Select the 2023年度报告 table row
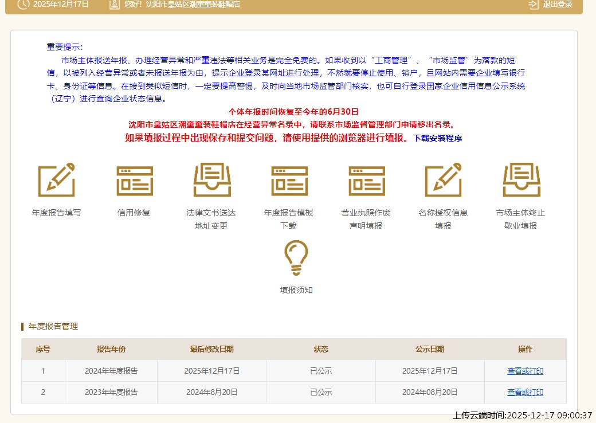This screenshot has width=596, height=423. coord(229,393)
